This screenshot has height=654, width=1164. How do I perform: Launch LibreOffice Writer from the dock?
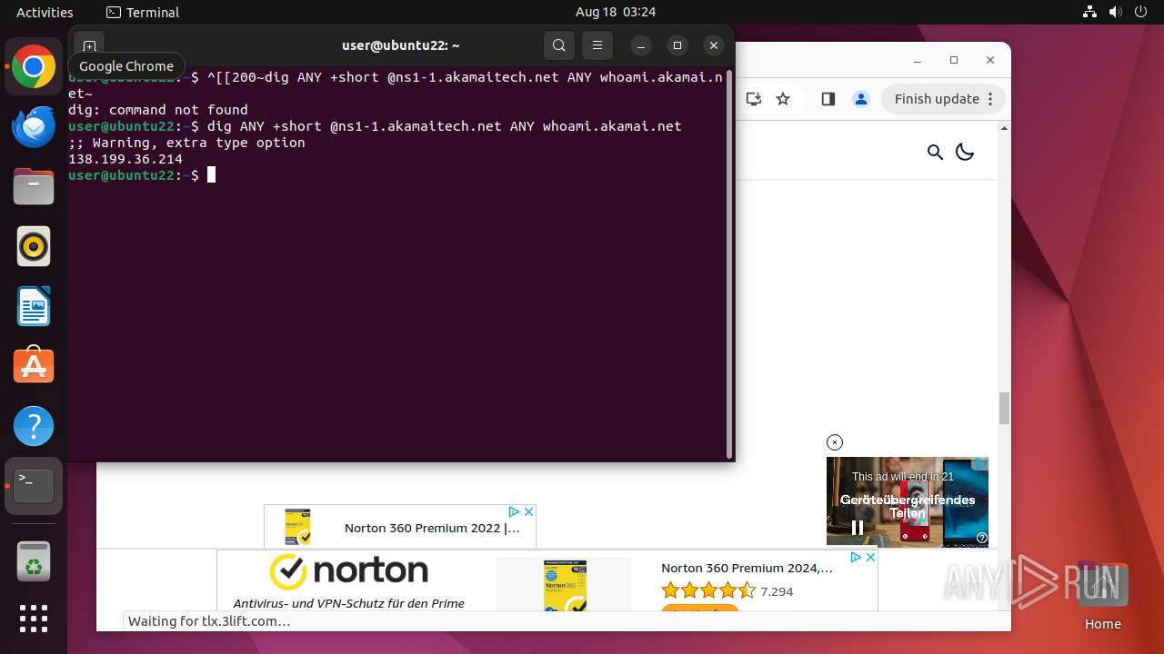(x=34, y=306)
